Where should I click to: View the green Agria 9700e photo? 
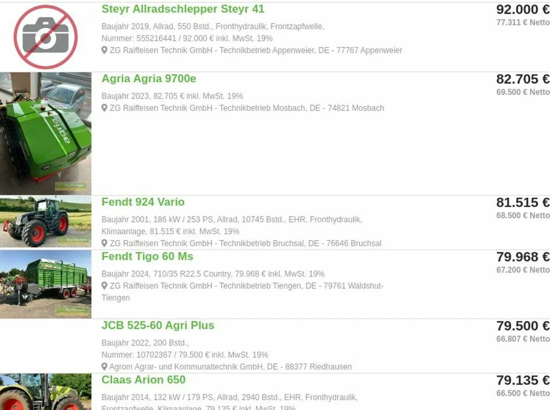tap(46, 133)
